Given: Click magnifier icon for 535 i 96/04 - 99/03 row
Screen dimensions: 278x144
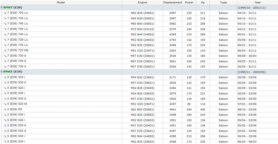Looking at the screenshot, I should (x=5, y=142).
